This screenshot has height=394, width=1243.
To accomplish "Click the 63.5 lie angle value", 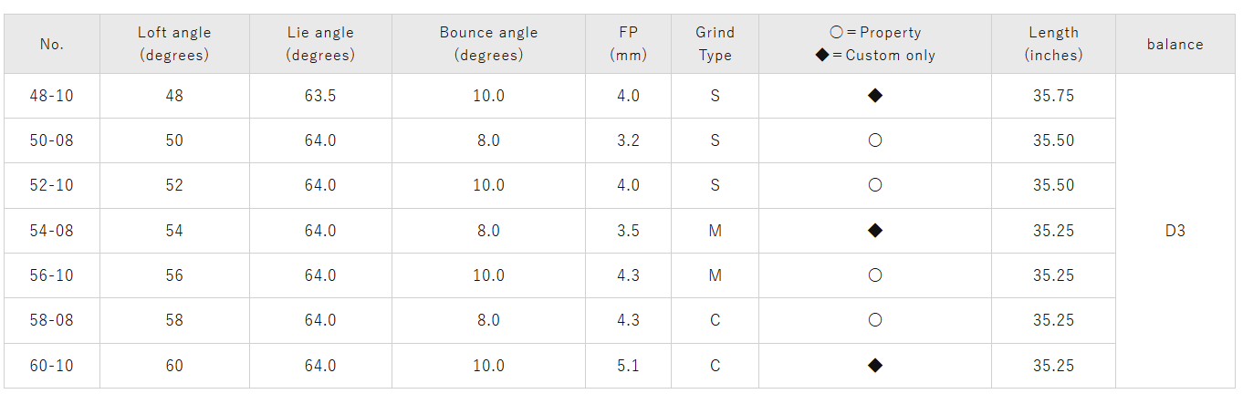I will coord(320,96).
